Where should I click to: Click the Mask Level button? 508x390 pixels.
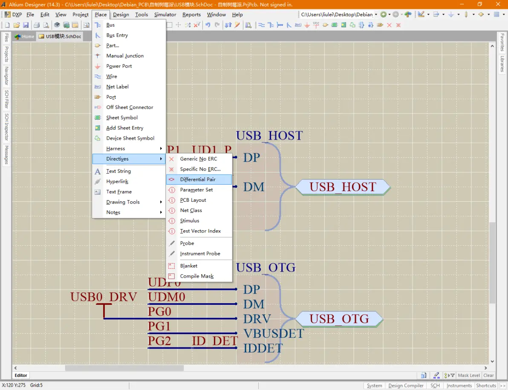pos(468,376)
